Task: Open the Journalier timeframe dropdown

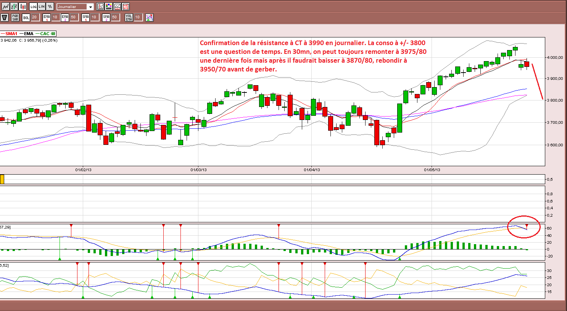Action: [x=75, y=7]
